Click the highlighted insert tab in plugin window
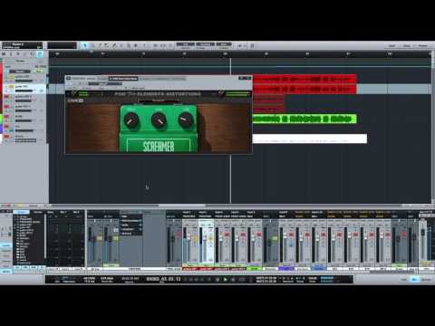This screenshot has height=326, width=435. (123, 79)
